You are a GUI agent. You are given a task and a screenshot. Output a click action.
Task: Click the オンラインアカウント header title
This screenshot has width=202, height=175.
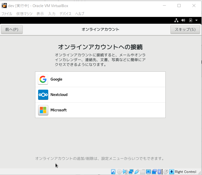(100, 29)
